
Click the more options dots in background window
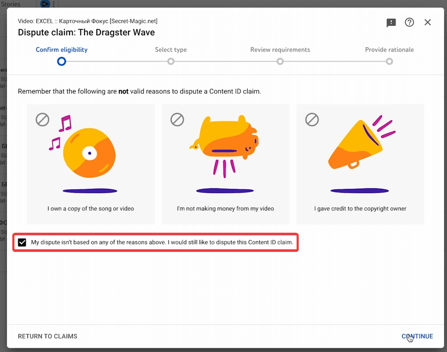[x=54, y=4]
